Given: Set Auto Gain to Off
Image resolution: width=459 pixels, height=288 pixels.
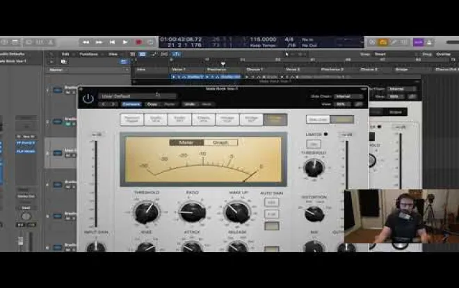Looking at the screenshot, I should coord(271,202).
